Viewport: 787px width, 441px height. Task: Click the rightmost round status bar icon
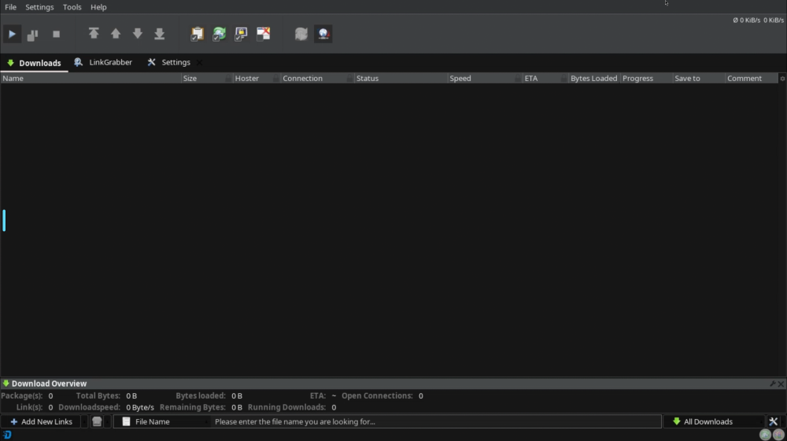point(778,435)
